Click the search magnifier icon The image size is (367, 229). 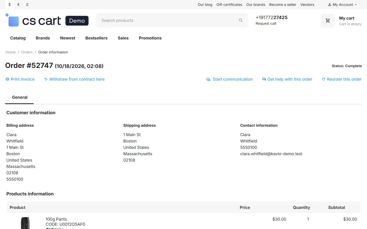point(241,20)
